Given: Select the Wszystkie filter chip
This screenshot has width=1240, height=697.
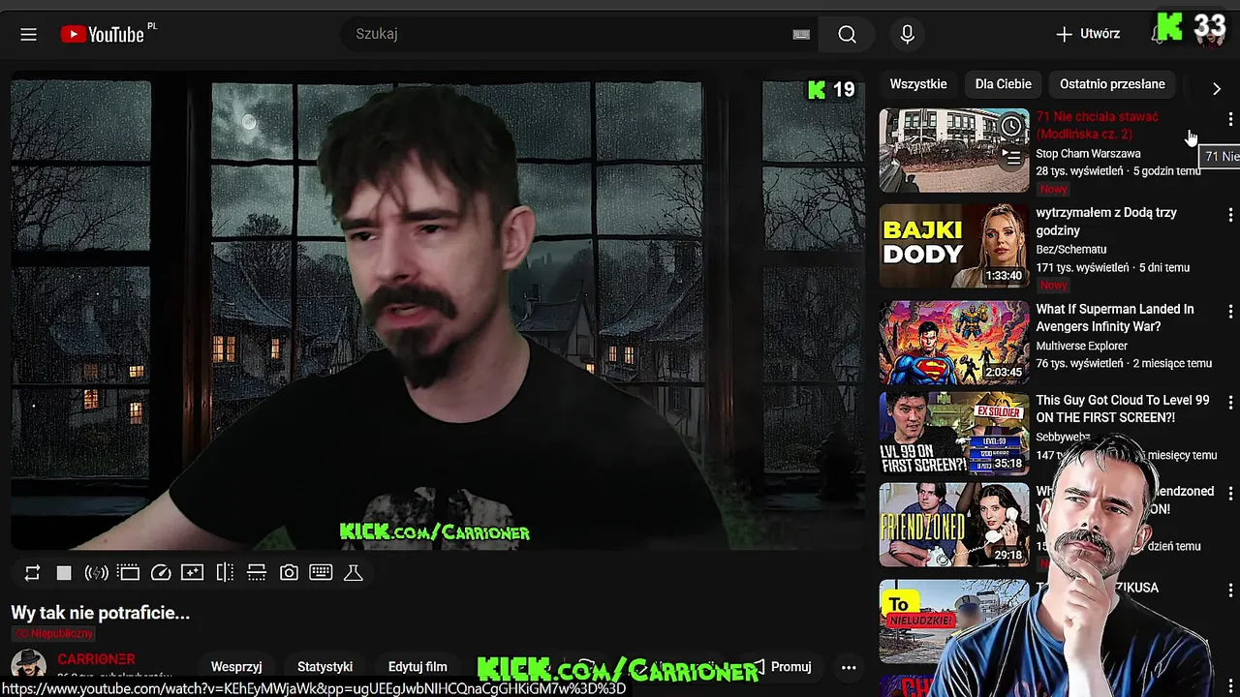Looking at the screenshot, I should pyautogui.click(x=918, y=84).
